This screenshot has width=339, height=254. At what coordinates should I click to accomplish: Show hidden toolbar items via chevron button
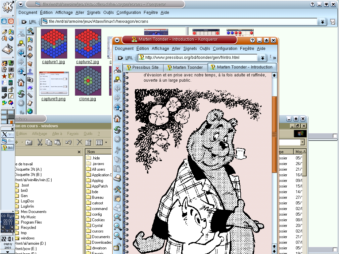pos(274,58)
